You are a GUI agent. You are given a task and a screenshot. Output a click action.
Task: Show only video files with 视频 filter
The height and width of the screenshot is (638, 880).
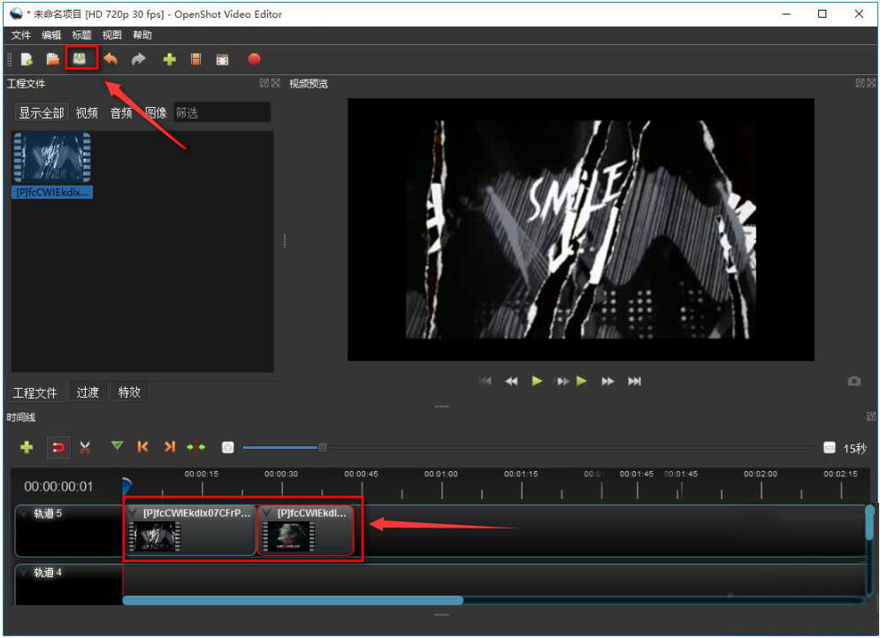(x=87, y=113)
